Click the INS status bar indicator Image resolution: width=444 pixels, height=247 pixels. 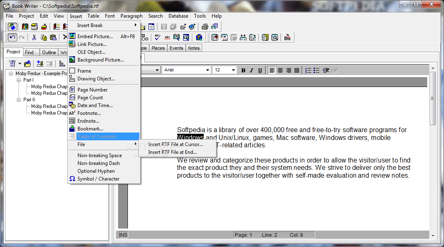123,235
